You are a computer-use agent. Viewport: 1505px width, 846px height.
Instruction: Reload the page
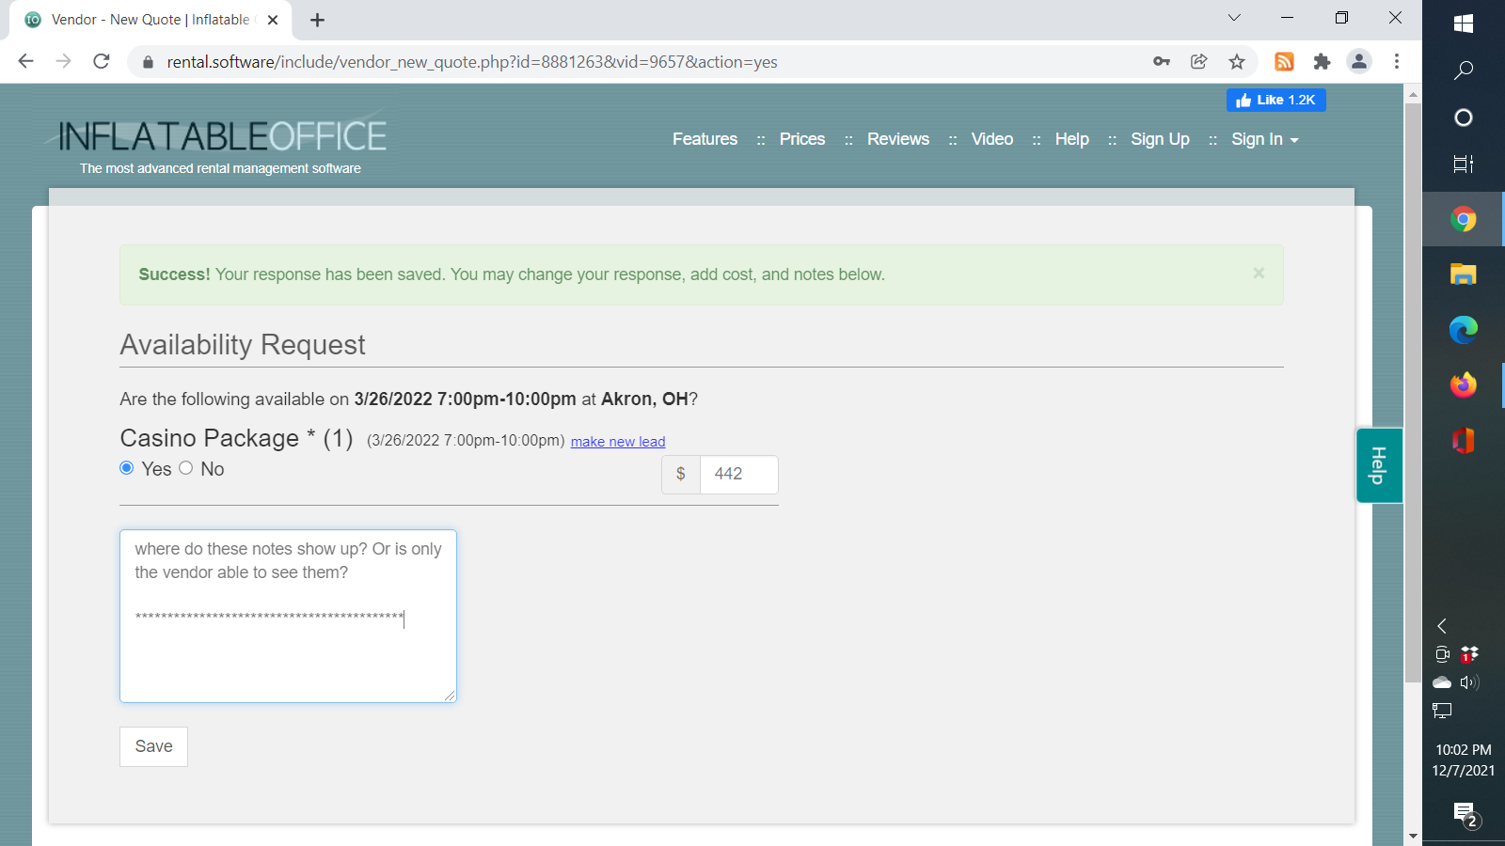[x=102, y=62]
